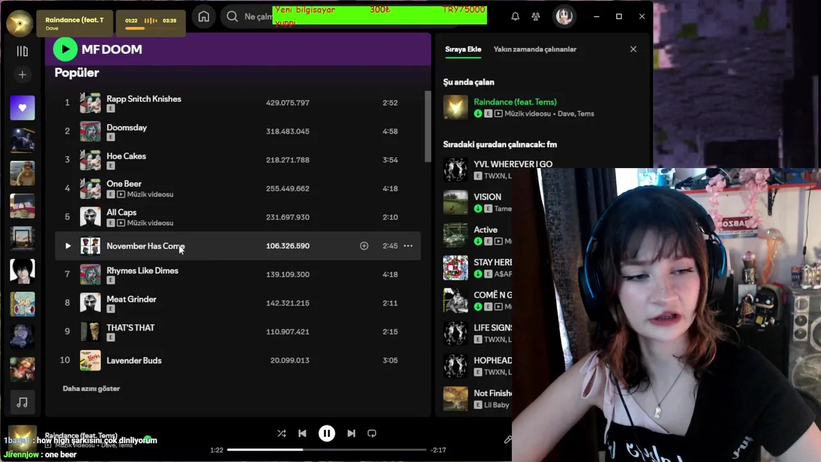Pause the current song

pos(326,434)
